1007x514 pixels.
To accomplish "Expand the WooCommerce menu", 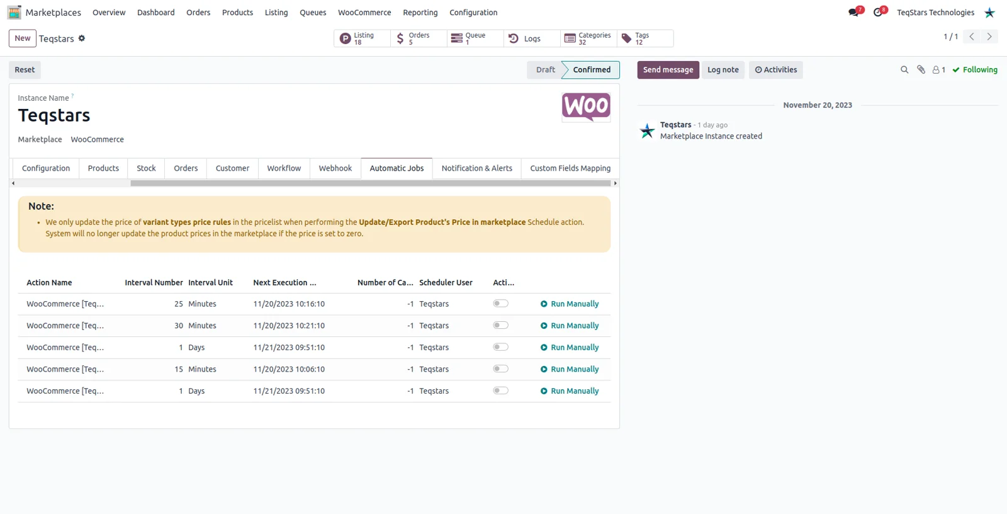I will [x=364, y=13].
